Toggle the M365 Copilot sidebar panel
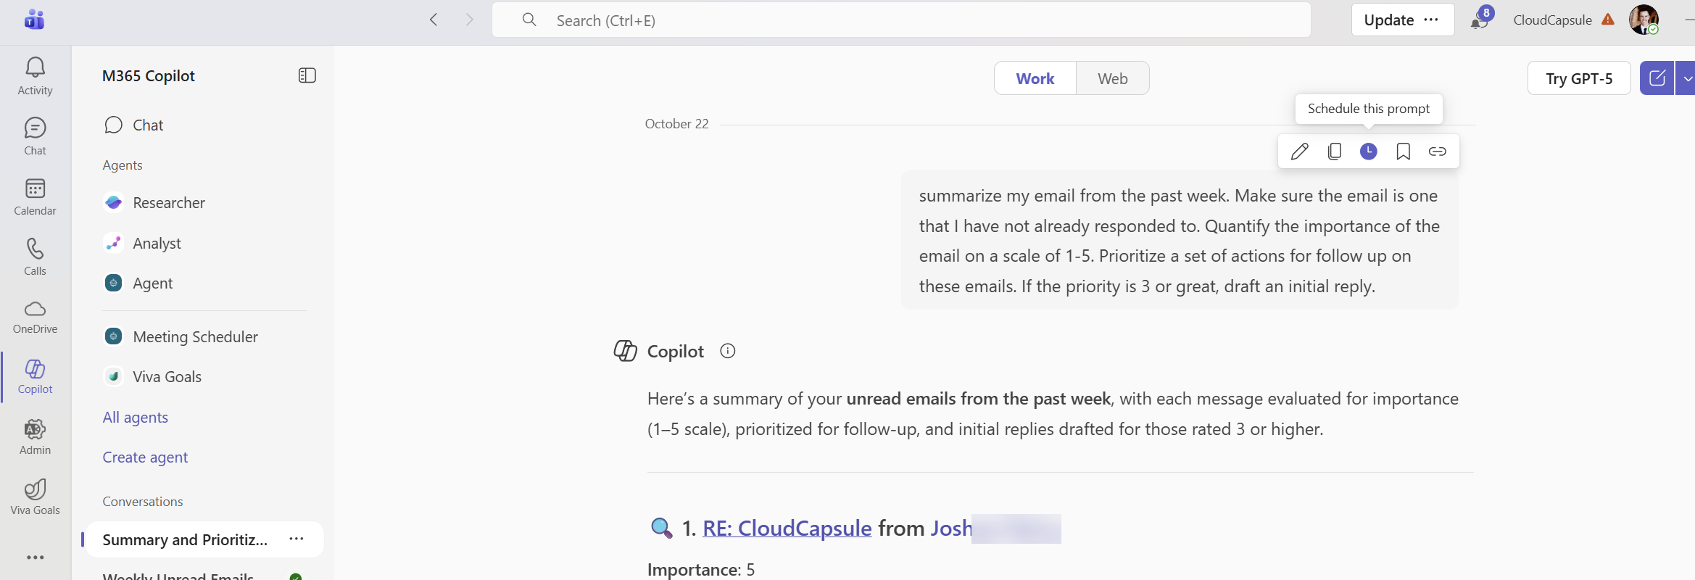This screenshot has width=1695, height=580. pyautogui.click(x=307, y=75)
